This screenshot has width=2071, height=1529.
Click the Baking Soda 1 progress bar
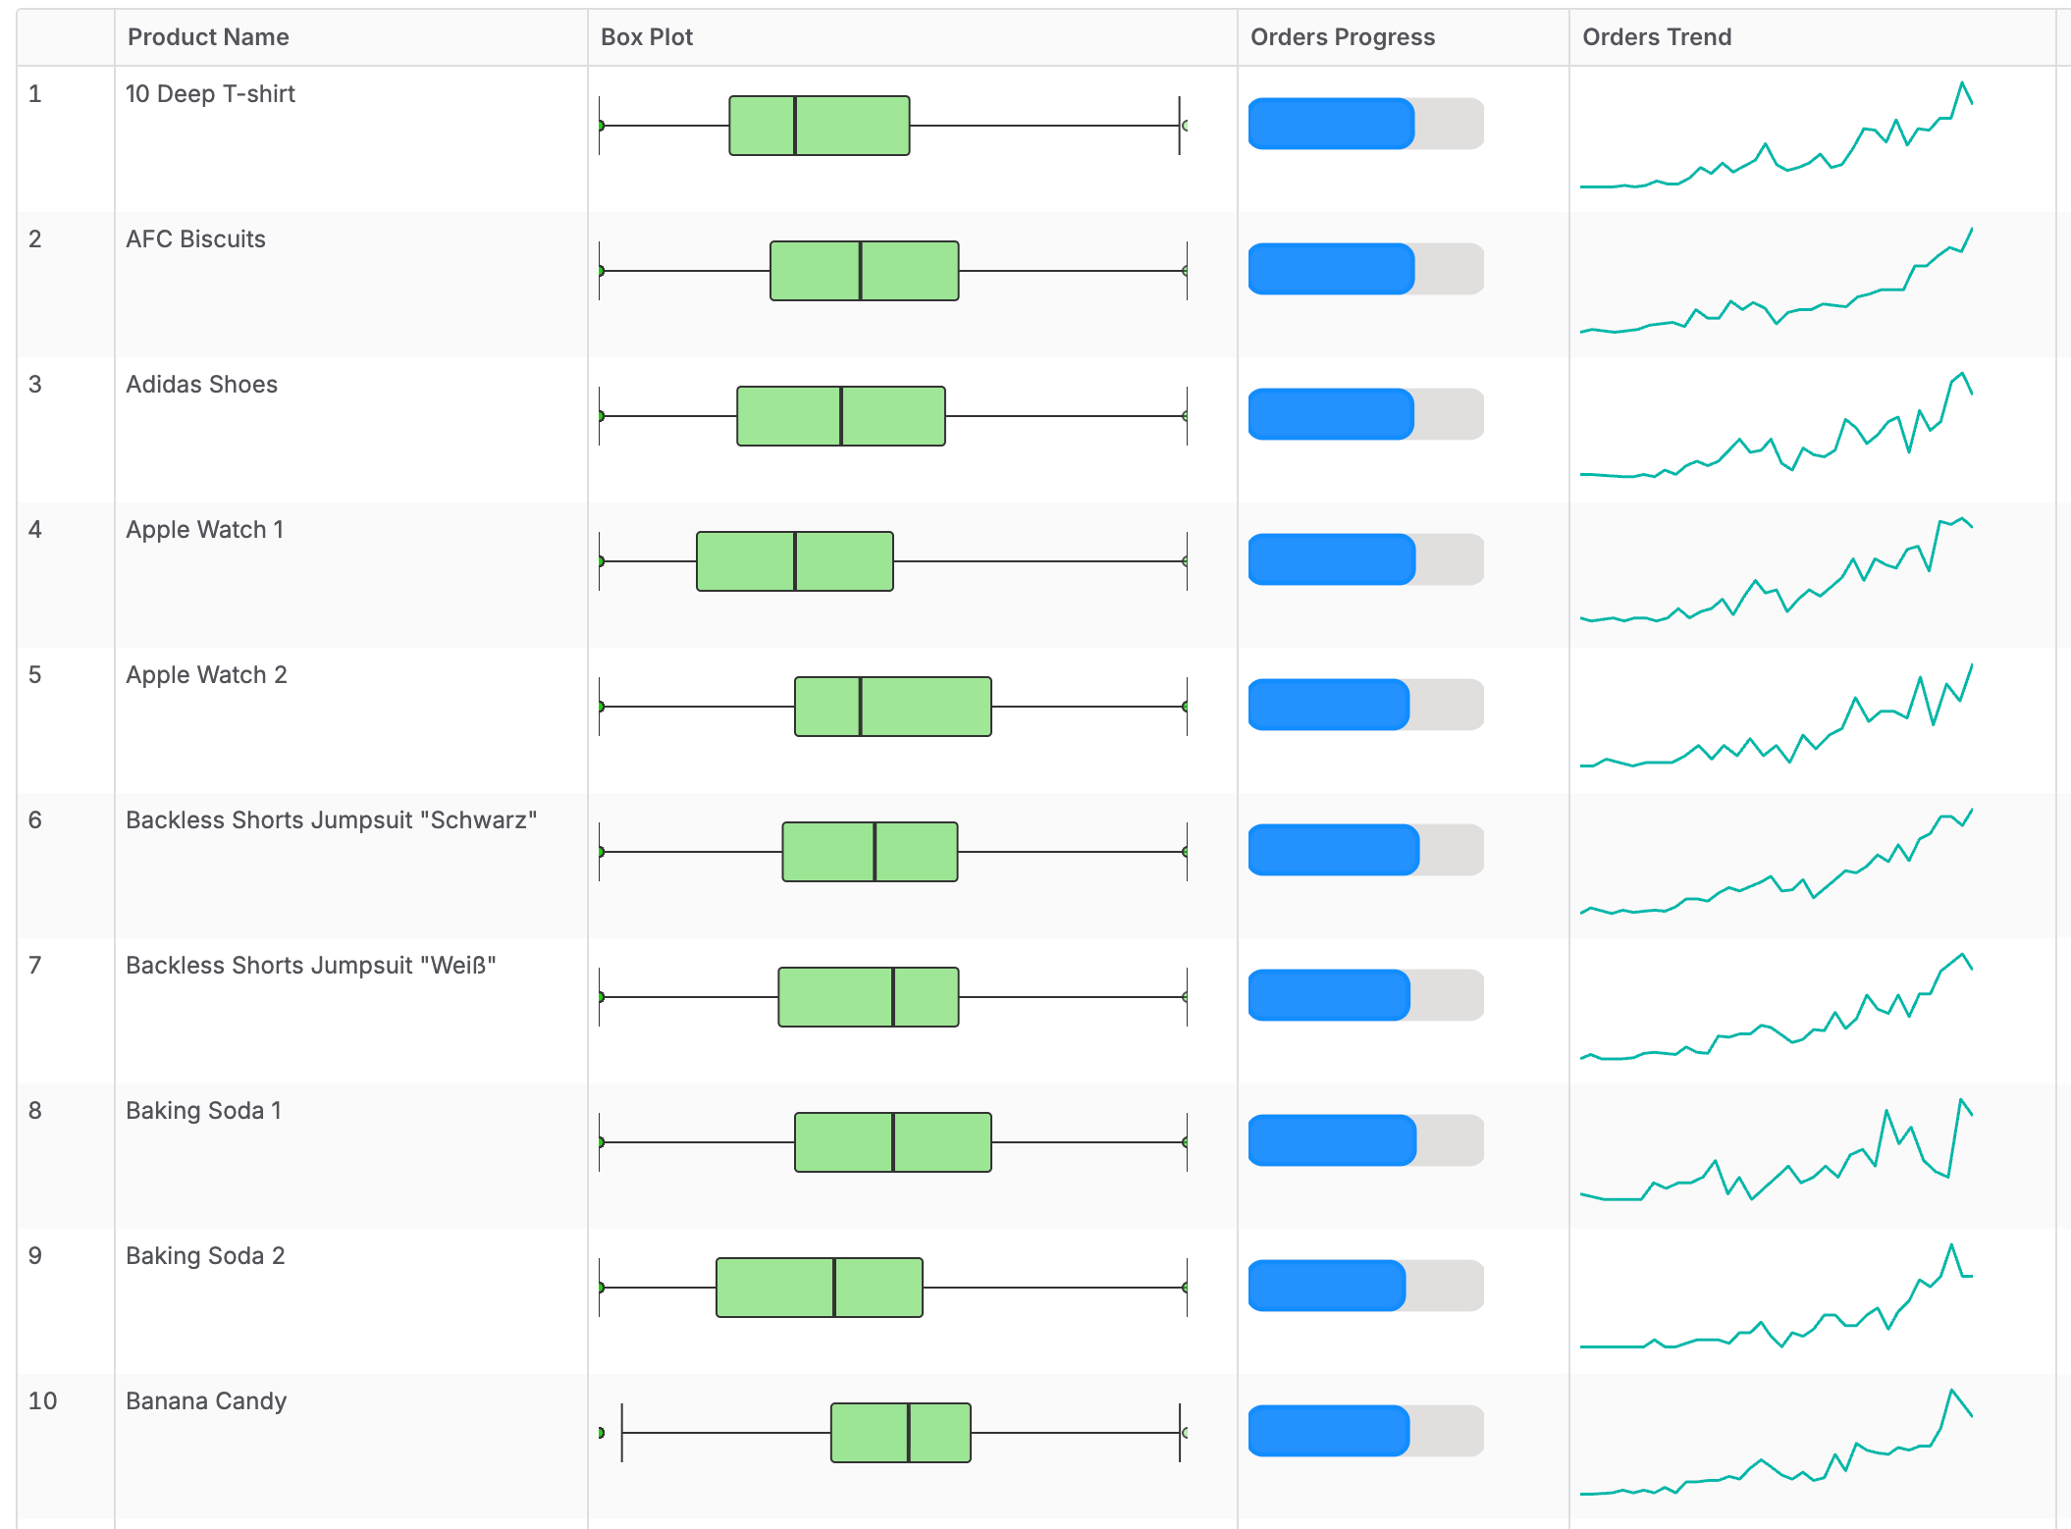[1365, 1140]
